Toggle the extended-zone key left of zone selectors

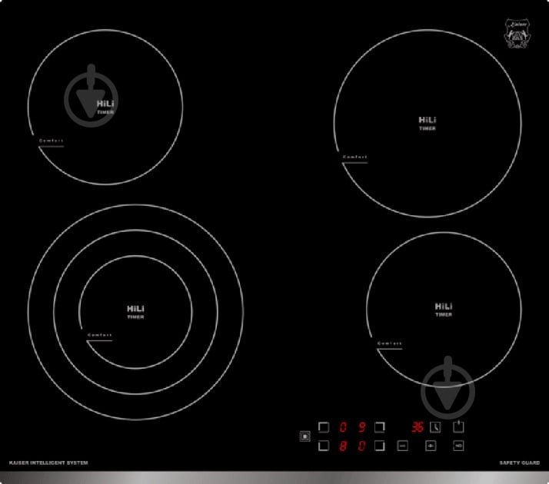point(305,437)
